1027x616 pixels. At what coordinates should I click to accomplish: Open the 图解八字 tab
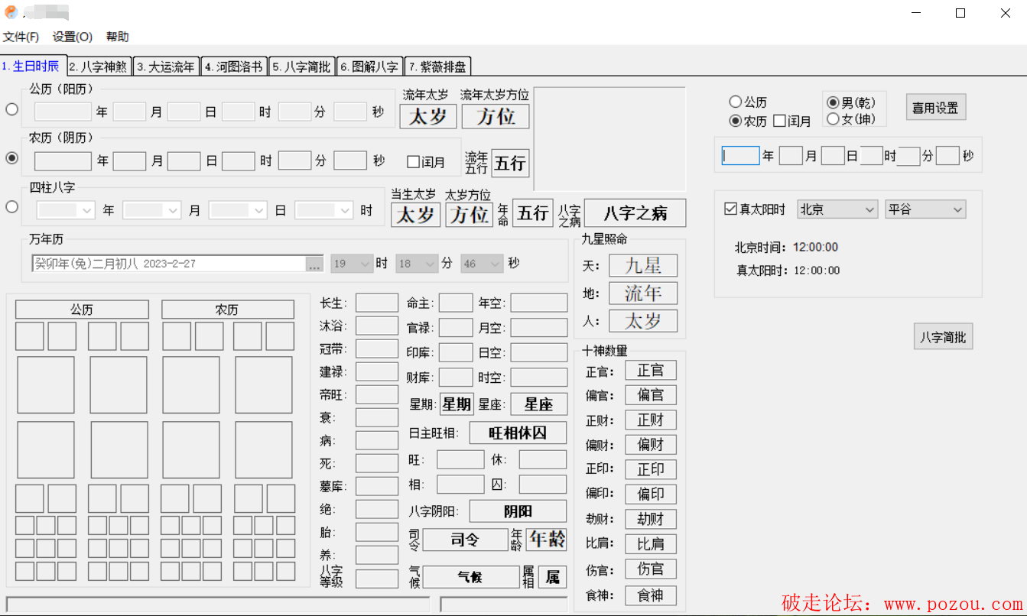click(x=369, y=66)
